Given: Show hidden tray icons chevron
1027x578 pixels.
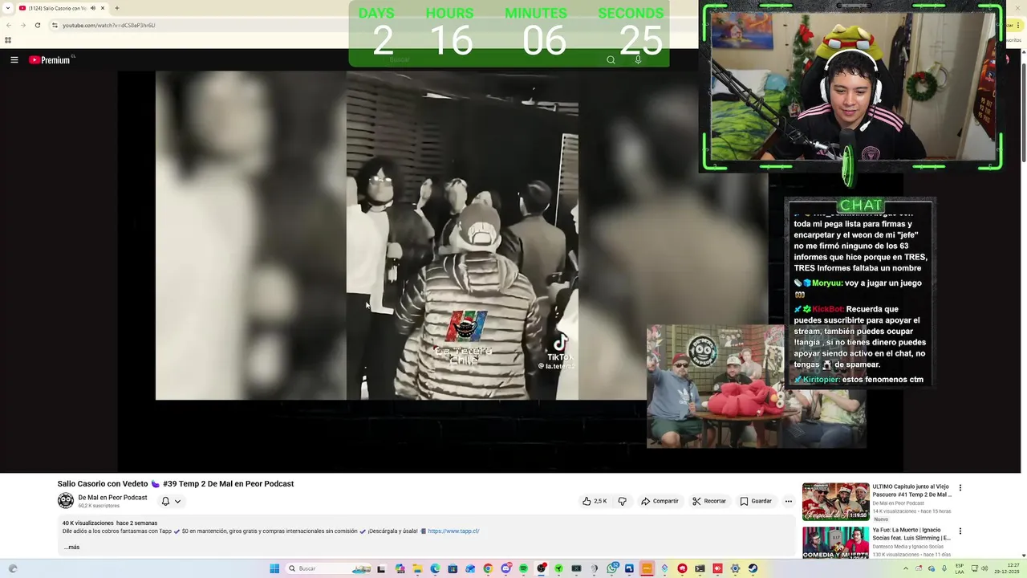Looking at the screenshot, I should 906,568.
